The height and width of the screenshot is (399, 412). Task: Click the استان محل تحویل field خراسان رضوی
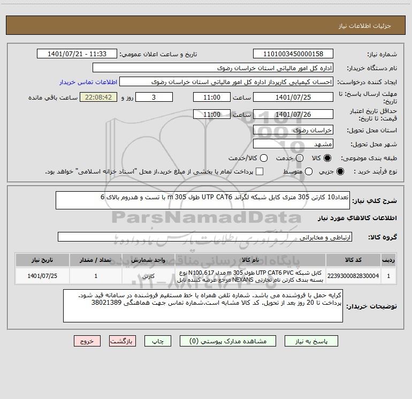[293, 130]
